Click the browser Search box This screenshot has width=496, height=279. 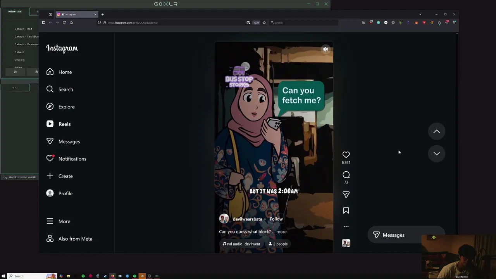point(303,22)
